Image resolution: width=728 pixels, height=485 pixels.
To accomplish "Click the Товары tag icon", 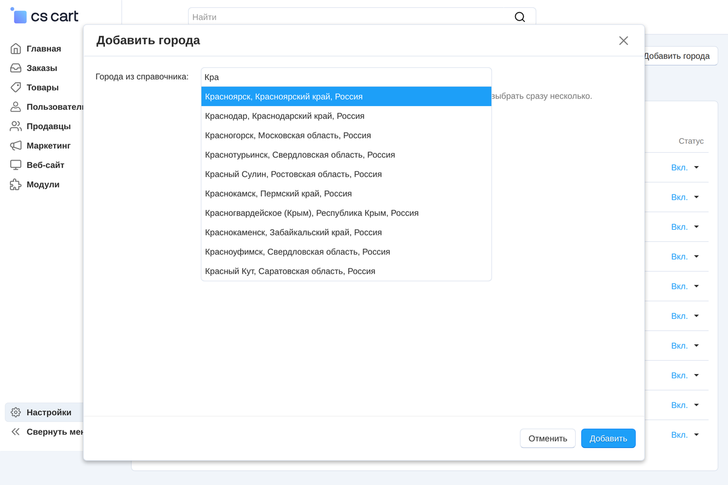I will tap(16, 87).
